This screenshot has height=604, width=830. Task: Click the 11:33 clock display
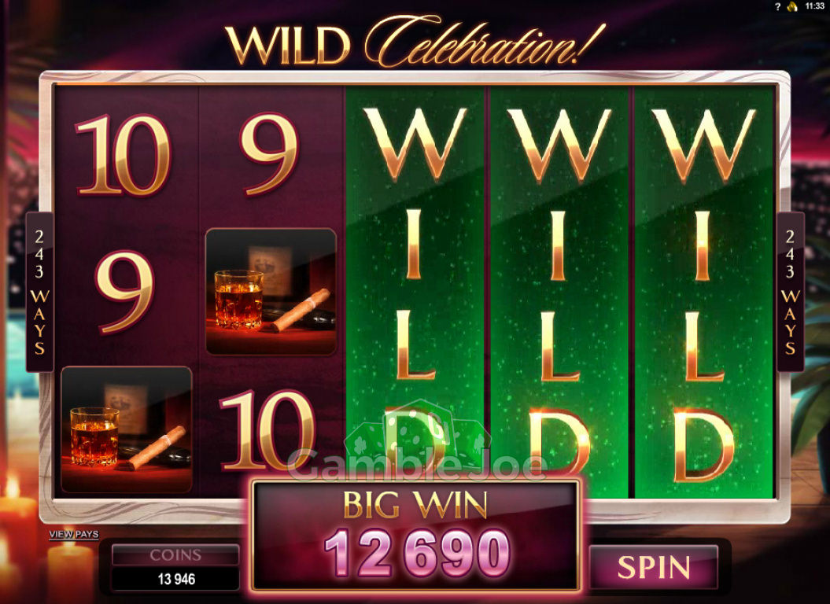[814, 6]
